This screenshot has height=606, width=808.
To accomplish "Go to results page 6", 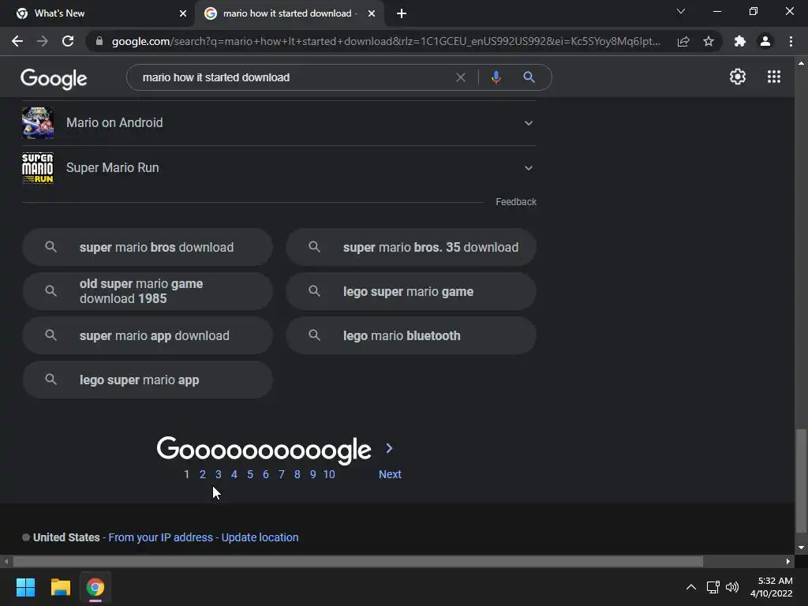I will click(266, 474).
